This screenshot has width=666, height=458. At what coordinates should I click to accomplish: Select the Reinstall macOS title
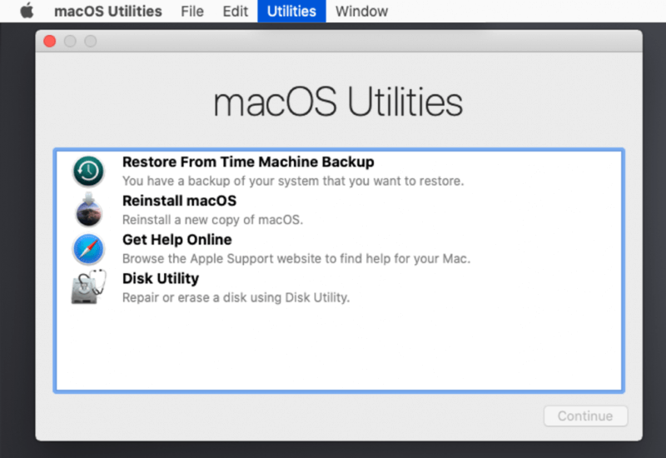179,201
